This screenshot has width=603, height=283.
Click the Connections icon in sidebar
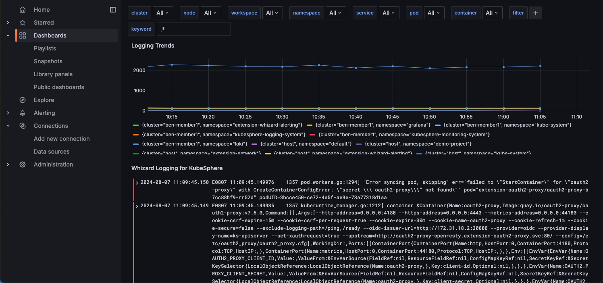point(23,126)
